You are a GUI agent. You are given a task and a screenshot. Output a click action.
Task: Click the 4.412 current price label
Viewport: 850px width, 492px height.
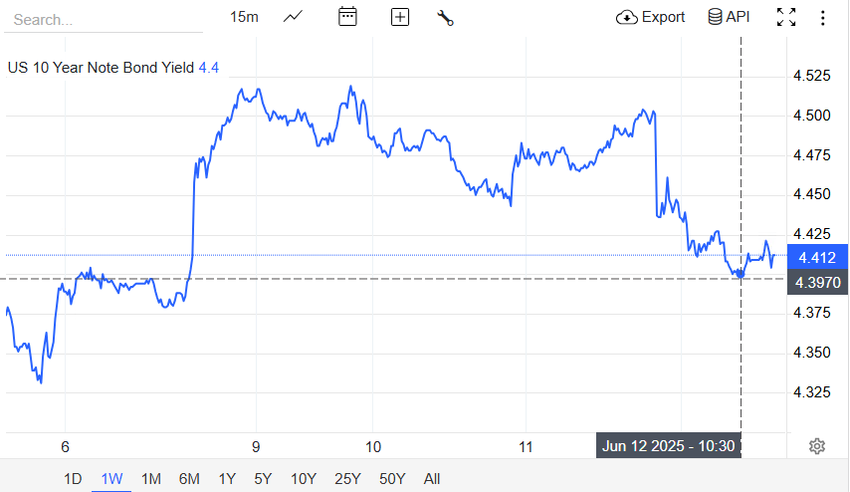[x=817, y=257]
